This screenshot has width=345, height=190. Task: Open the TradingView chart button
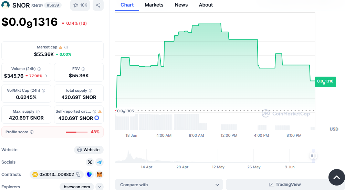point(285,185)
